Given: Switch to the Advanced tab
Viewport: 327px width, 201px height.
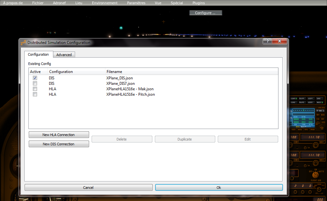Looking at the screenshot, I should (64, 55).
